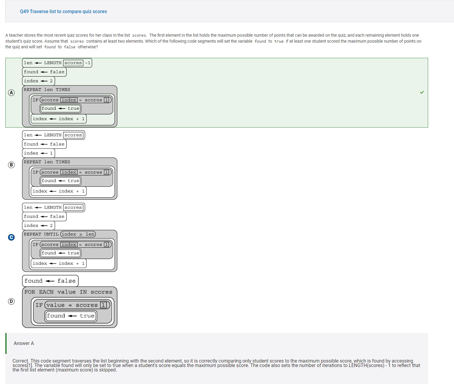The image size is (454, 384).
Task: Click option D's IF value = scores[1] condition
Action: click(x=73, y=305)
